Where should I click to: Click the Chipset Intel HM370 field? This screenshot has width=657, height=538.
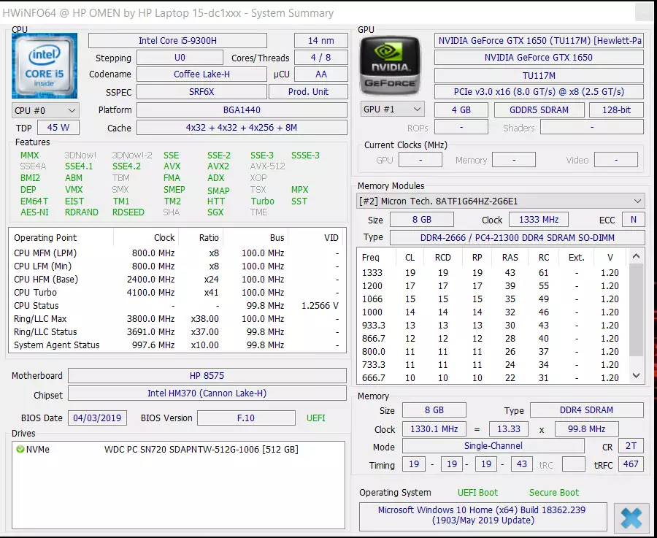tap(207, 393)
